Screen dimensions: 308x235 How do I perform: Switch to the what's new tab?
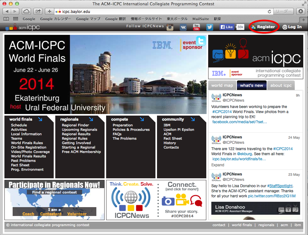252,85
